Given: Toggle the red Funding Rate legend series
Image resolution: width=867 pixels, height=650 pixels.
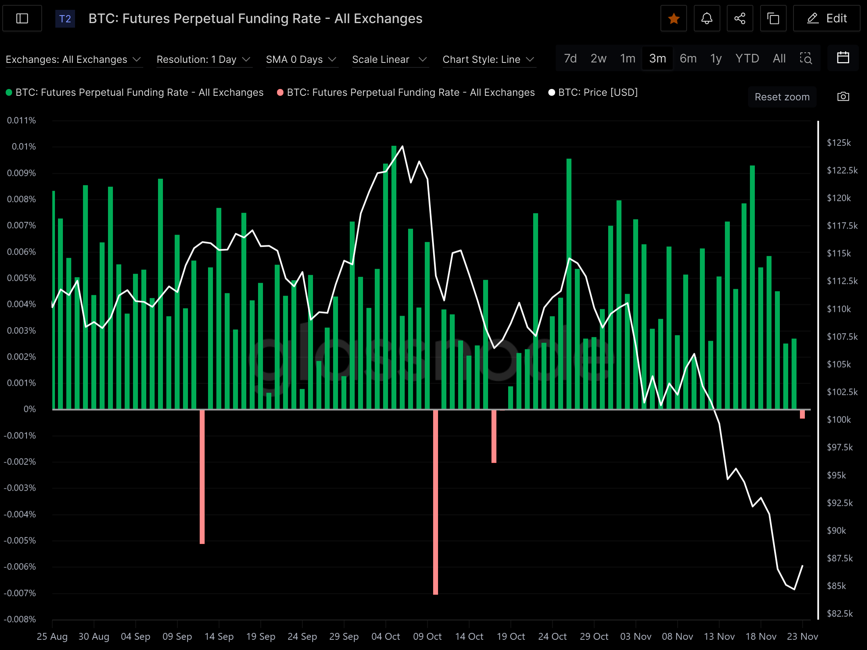Looking at the screenshot, I should click(x=406, y=92).
